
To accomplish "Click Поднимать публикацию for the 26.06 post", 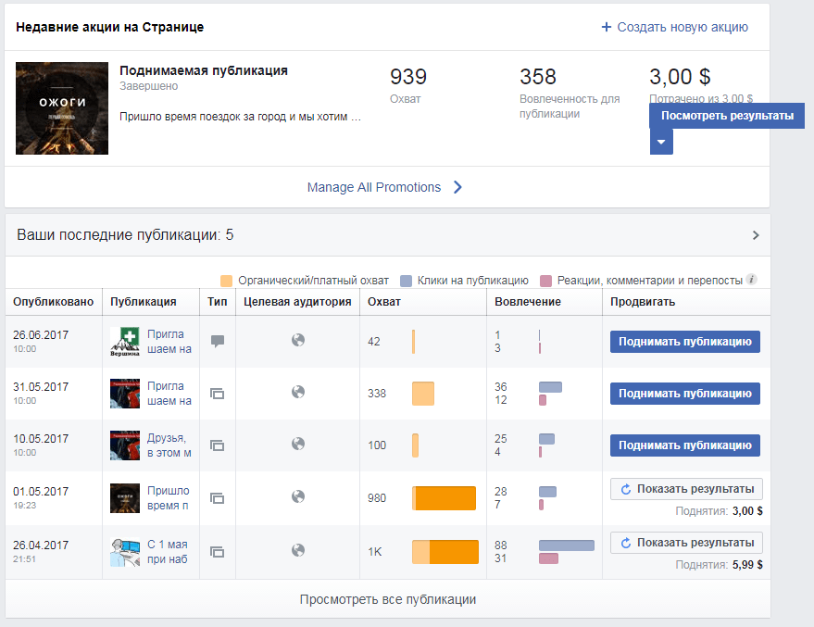I will 683,341.
